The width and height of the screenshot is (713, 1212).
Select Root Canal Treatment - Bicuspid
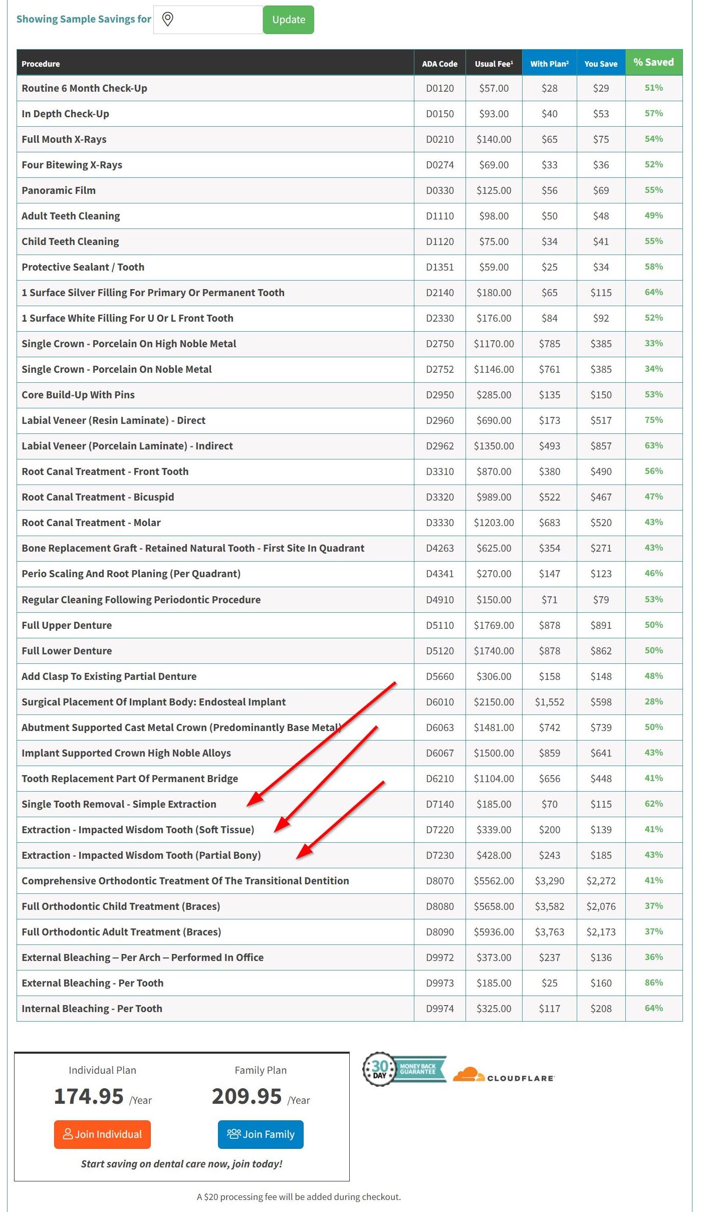(x=98, y=497)
